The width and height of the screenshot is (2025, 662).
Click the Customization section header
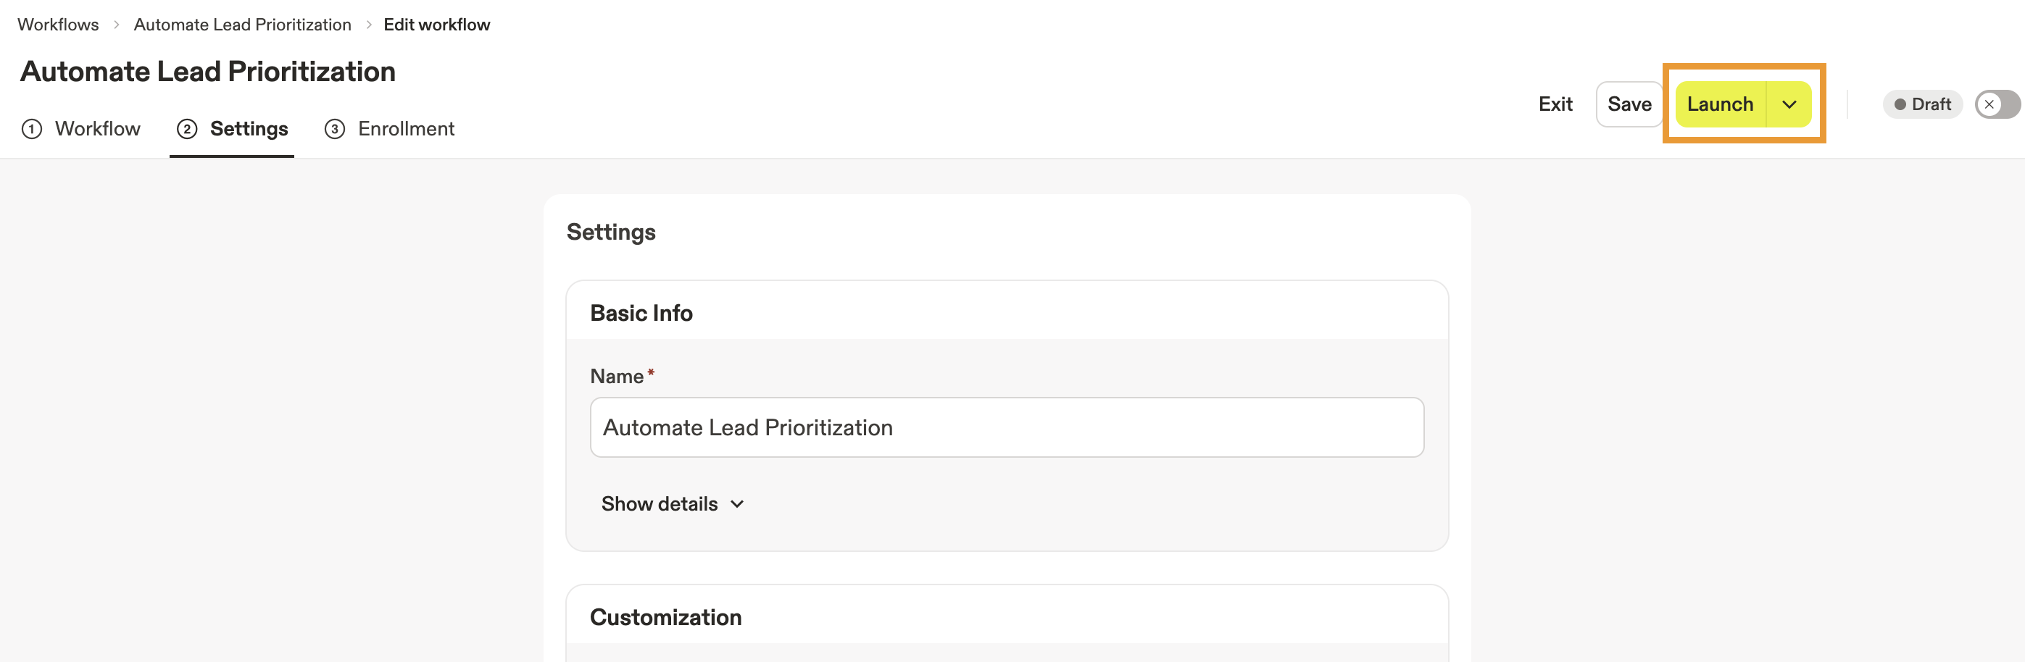(x=665, y=617)
